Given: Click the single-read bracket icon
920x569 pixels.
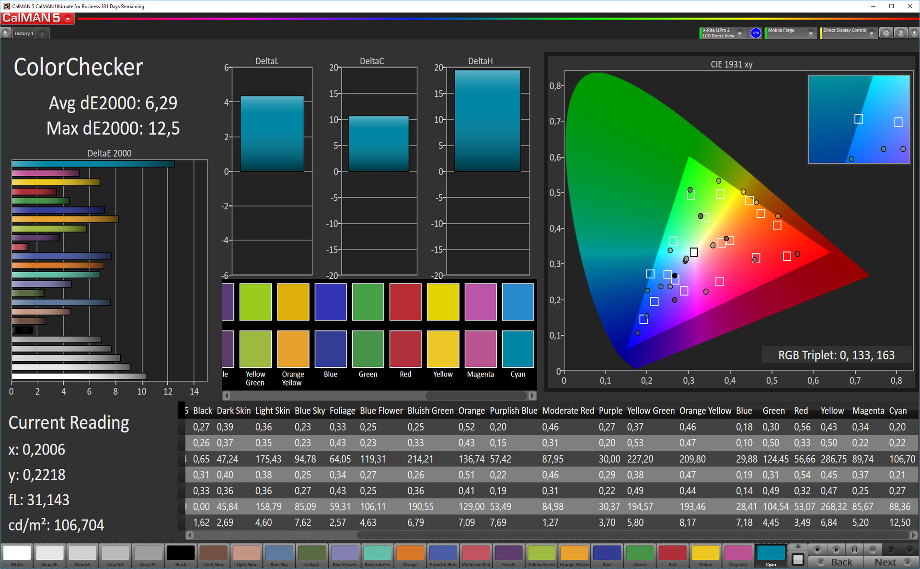Looking at the screenshot, I should click(854, 549).
